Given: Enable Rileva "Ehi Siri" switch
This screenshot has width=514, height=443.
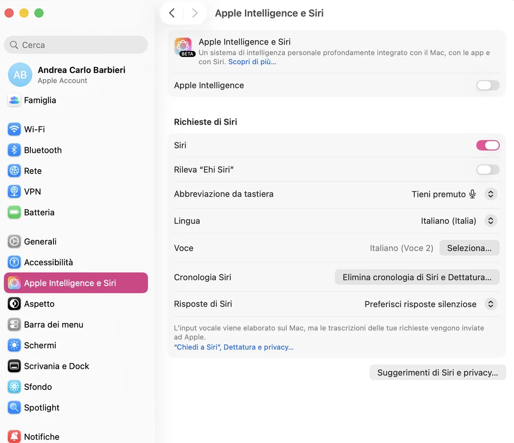Looking at the screenshot, I should click(x=488, y=170).
